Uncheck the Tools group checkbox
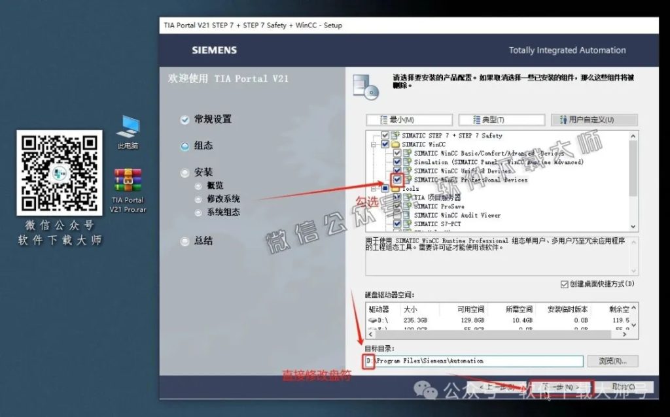The width and height of the screenshot is (670, 417). click(x=385, y=188)
